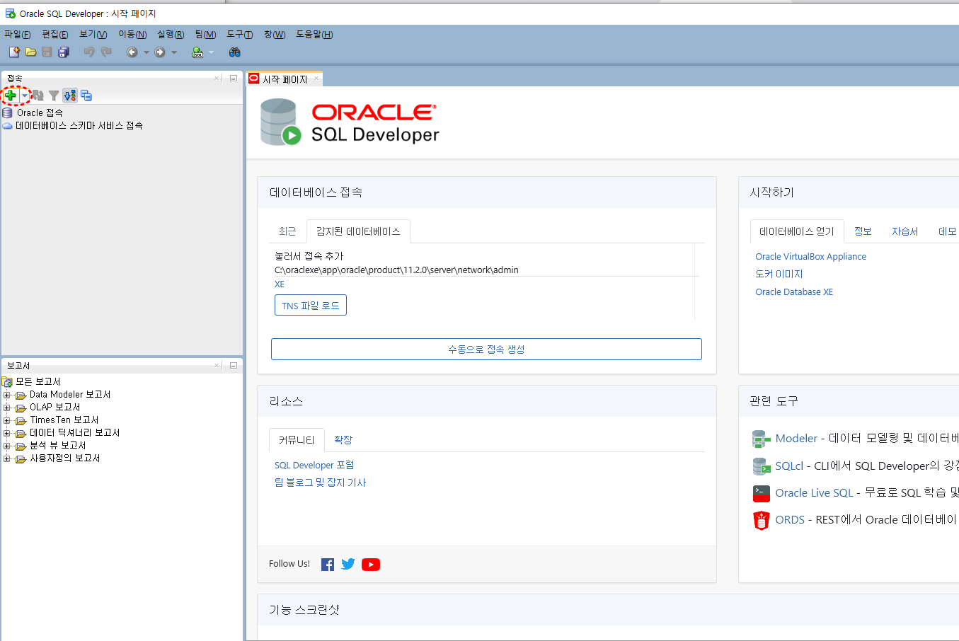The width and height of the screenshot is (959, 641).
Task: Open the SQL Developer 포럼 link
Action: tap(314, 465)
